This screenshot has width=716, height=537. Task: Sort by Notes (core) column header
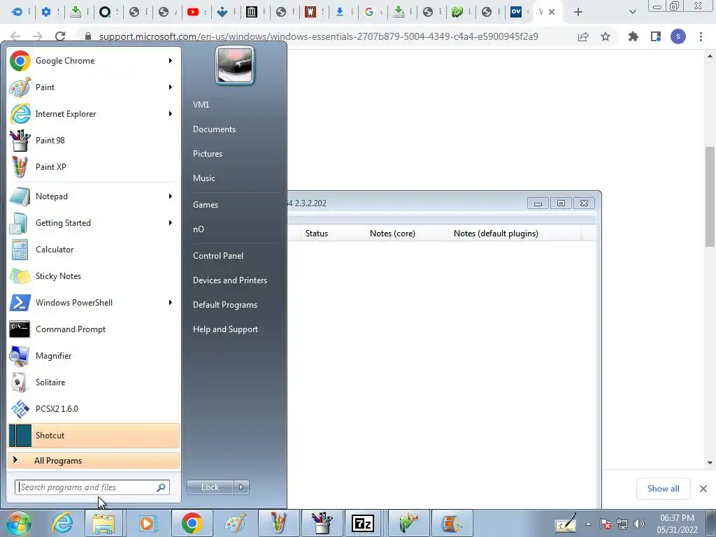(x=406, y=234)
